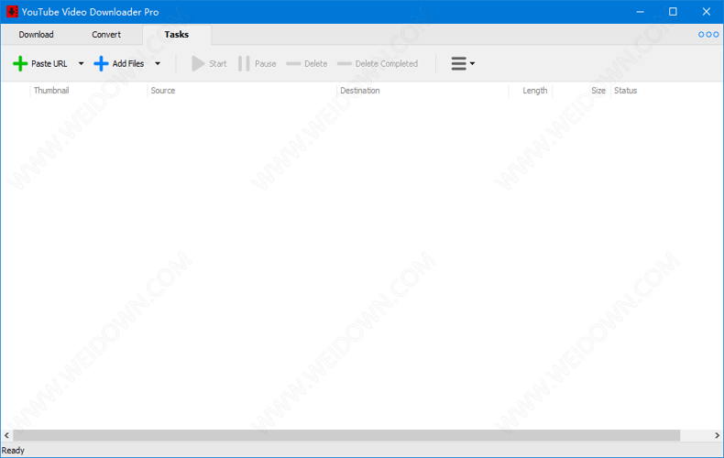Sort by the Status column header
Image resolution: width=724 pixels, height=458 pixels.
(x=626, y=91)
